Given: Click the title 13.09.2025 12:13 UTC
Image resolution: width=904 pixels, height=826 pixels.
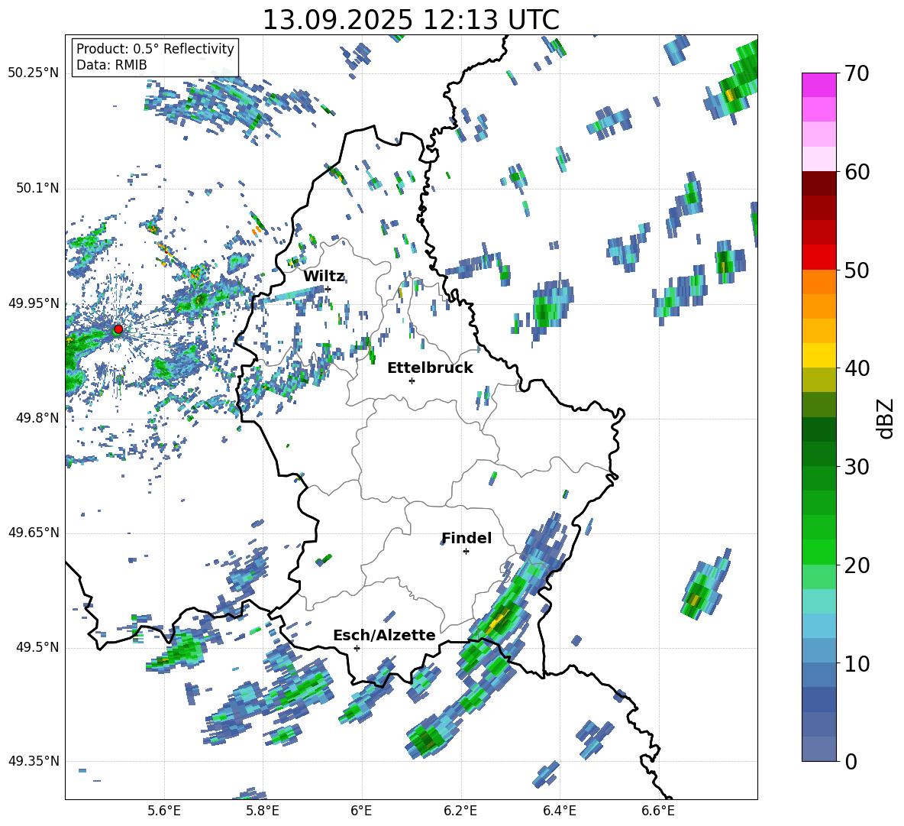Looking at the screenshot, I should (x=411, y=20).
